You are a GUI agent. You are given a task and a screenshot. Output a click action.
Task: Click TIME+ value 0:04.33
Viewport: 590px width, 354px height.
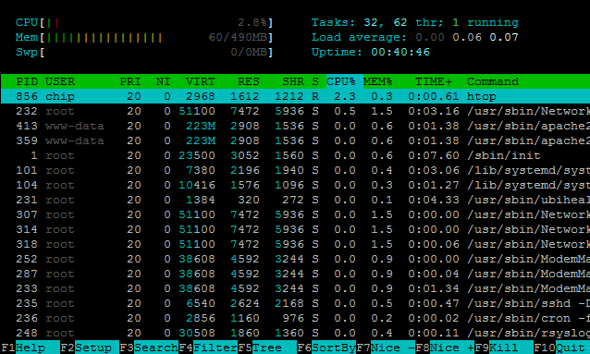coord(434,201)
